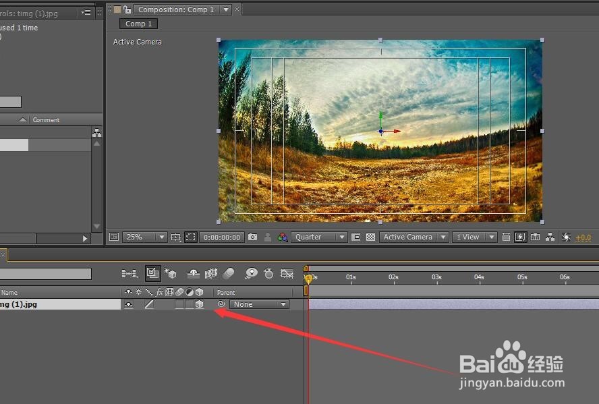The image size is (599, 404).
Task: Click the 0:00:00:00 current time display
Action: pyautogui.click(x=222, y=237)
